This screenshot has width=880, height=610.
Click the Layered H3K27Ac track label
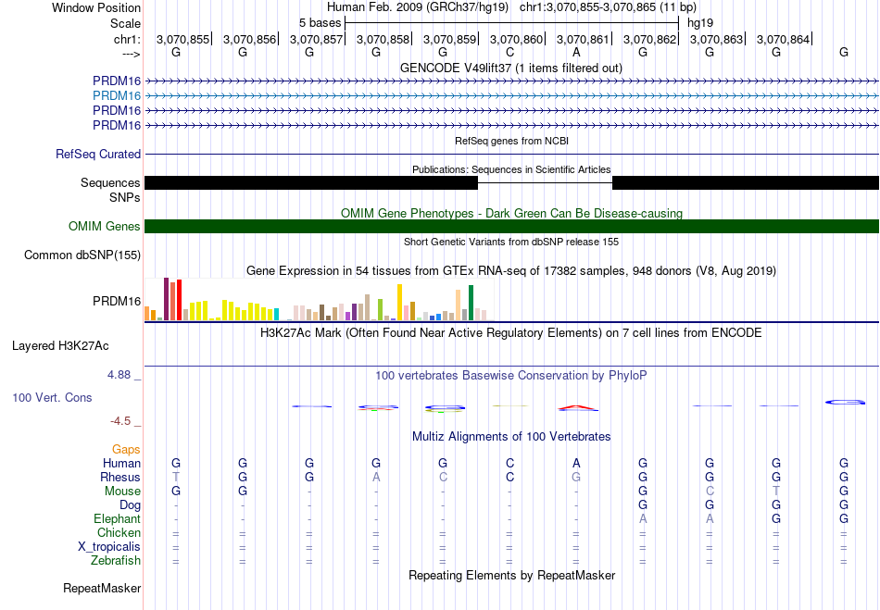tap(60, 346)
